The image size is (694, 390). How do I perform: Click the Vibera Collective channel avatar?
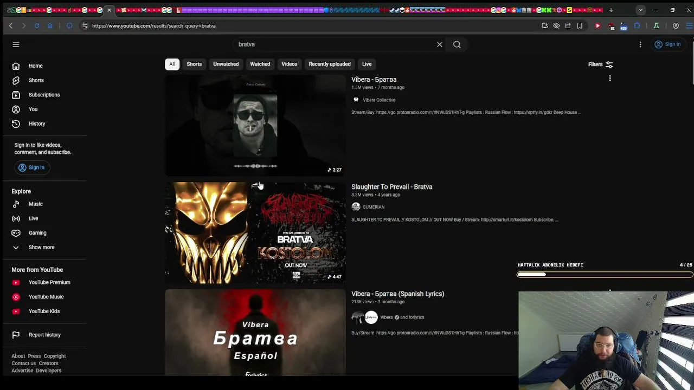(356, 100)
